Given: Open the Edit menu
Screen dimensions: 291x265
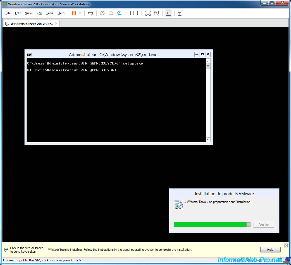Looking at the screenshot, I should pyautogui.click(x=18, y=13).
